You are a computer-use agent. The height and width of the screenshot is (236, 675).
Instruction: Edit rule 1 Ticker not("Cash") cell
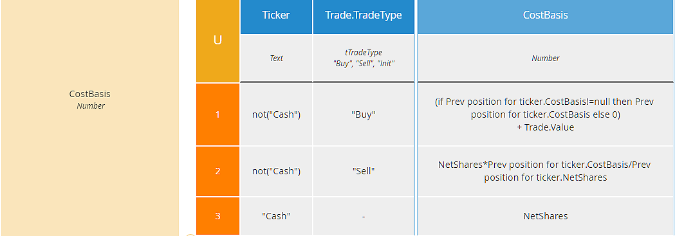click(276, 114)
